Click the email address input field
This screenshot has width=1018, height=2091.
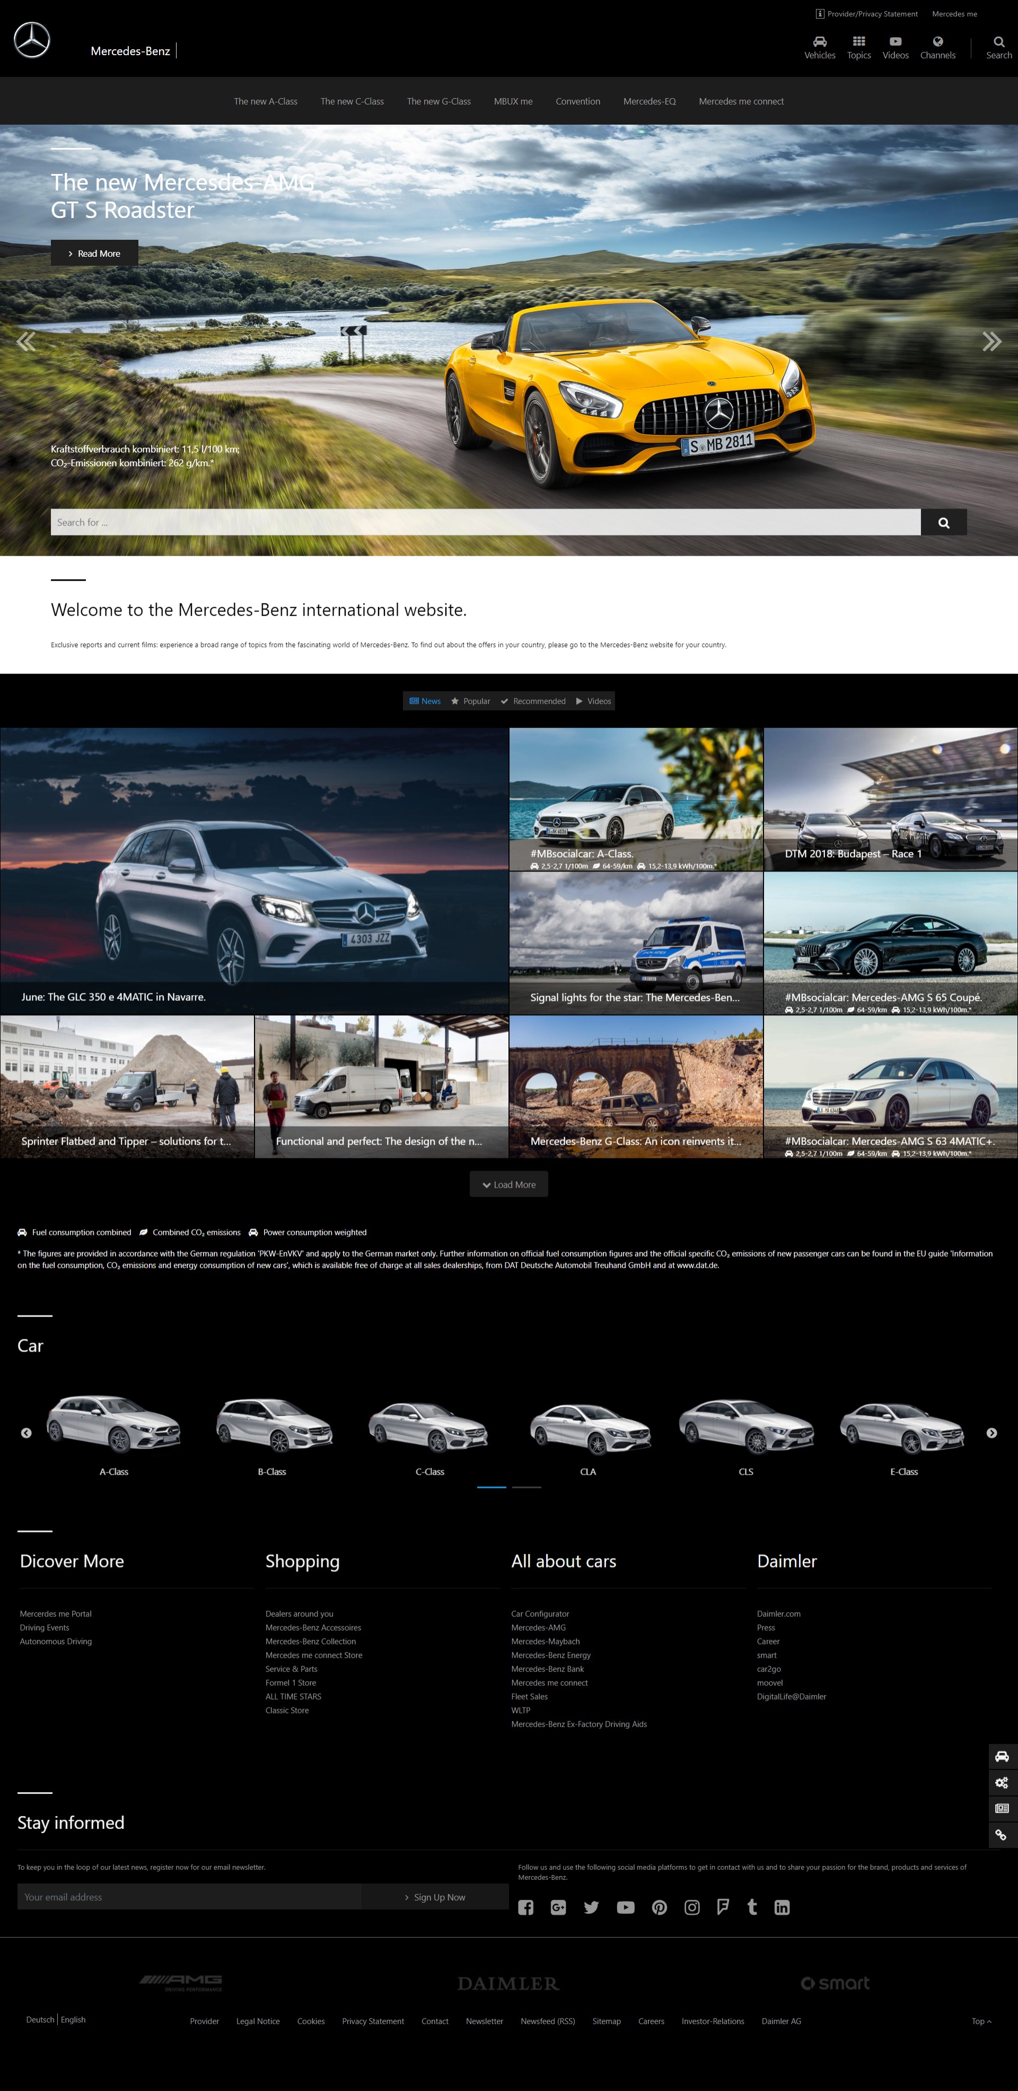click(x=189, y=1897)
